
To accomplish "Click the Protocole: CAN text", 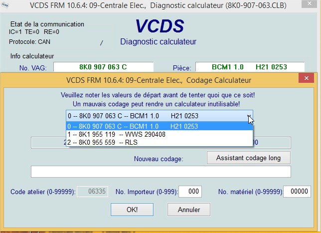I will click(29, 42).
